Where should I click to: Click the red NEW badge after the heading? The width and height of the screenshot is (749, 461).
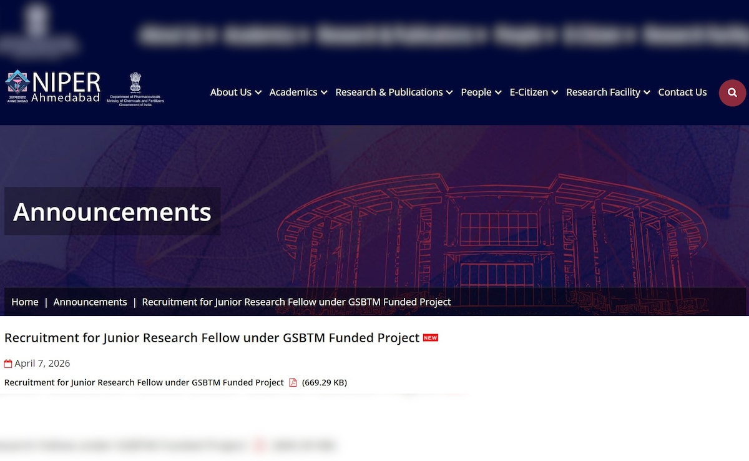[431, 338]
